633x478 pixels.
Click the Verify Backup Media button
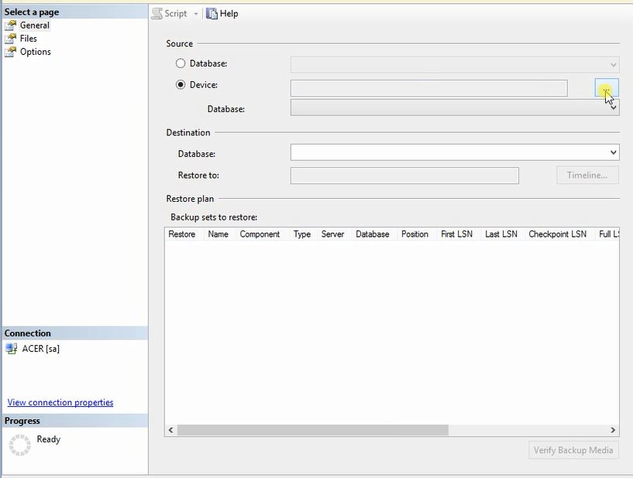[x=573, y=450]
